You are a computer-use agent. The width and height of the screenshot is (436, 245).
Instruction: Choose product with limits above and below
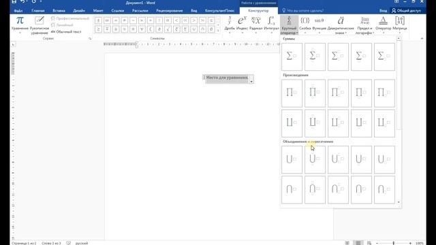pyautogui.click(x=315, y=93)
